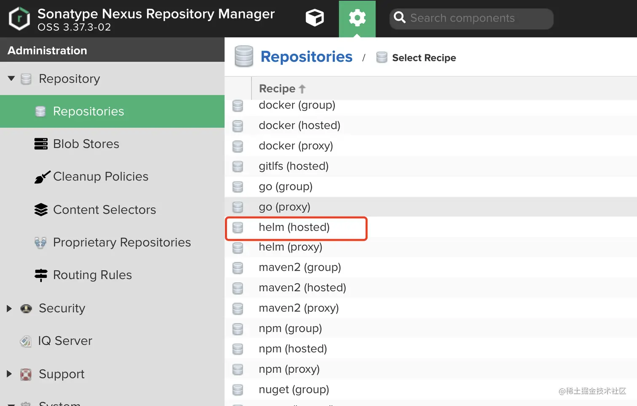Screen dimensions: 637x406
Task: Expand the Support tree node
Action: click(x=9, y=374)
